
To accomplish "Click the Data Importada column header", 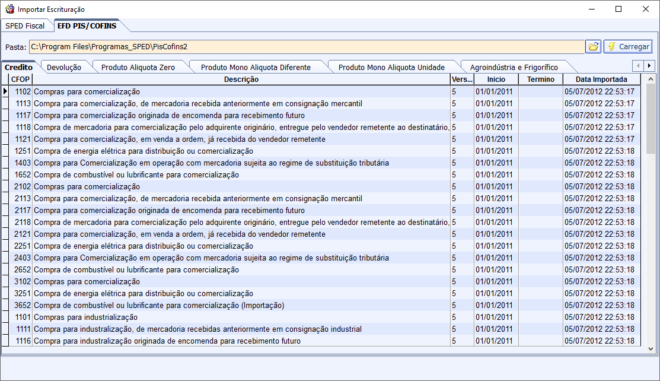I will 601,80.
